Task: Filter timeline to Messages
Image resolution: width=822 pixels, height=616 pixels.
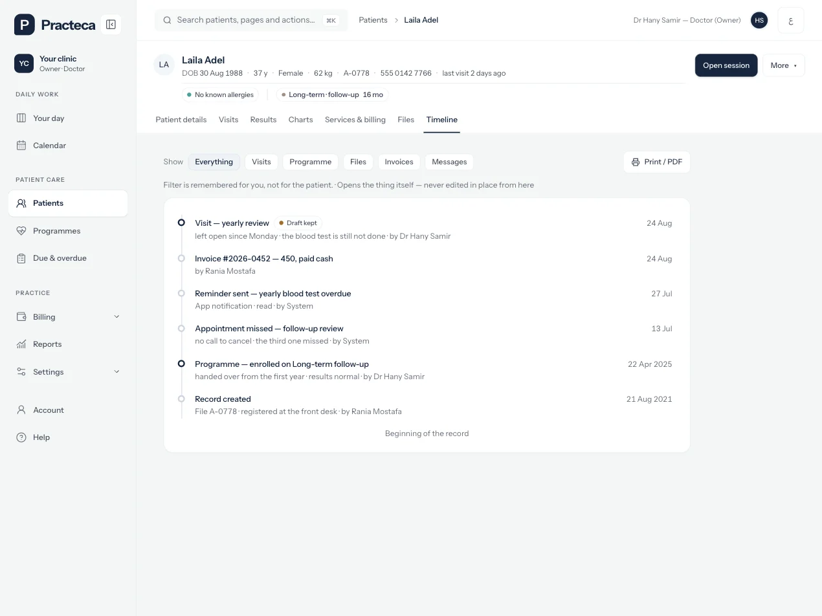Action: pyautogui.click(x=449, y=162)
